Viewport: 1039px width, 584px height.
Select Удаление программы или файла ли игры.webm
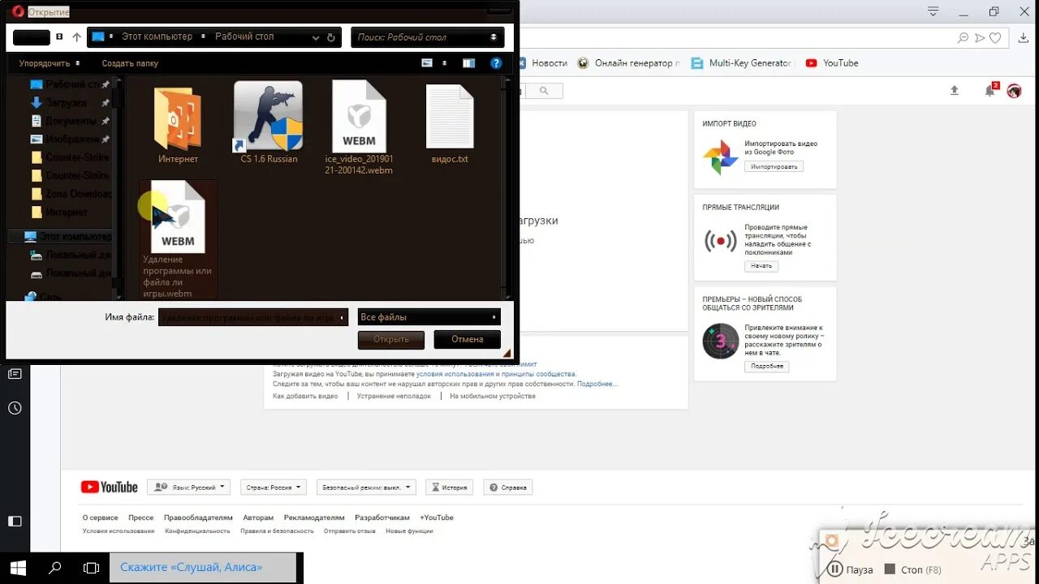tap(178, 239)
